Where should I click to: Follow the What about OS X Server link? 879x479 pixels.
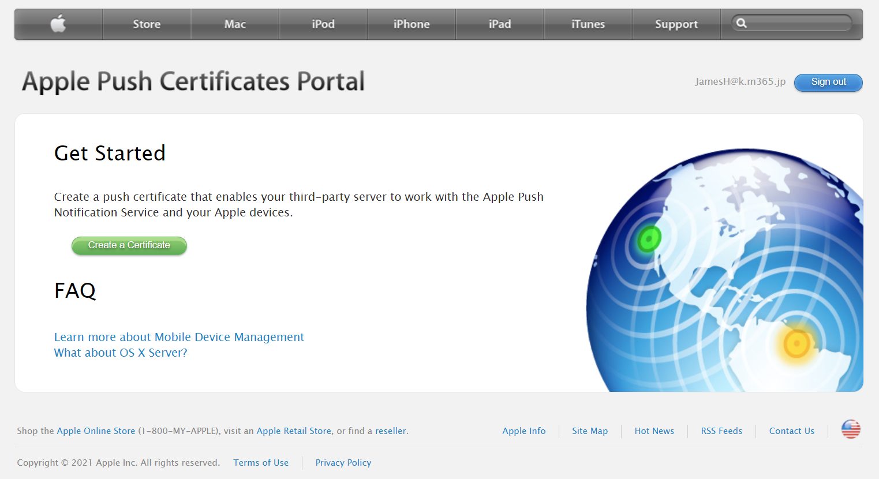(x=121, y=353)
